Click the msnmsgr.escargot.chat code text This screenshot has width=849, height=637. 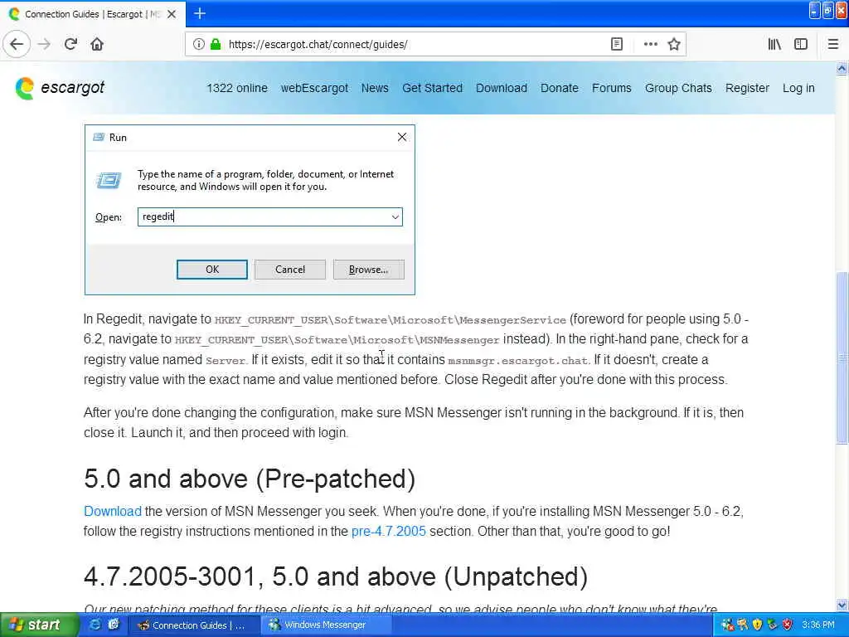pos(517,361)
